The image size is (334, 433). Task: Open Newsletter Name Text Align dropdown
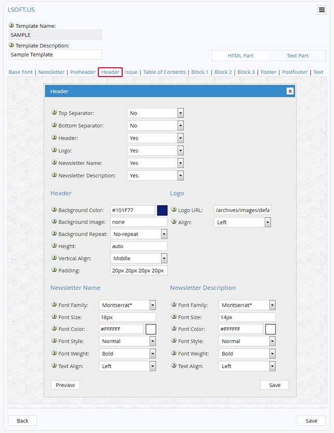127,366
